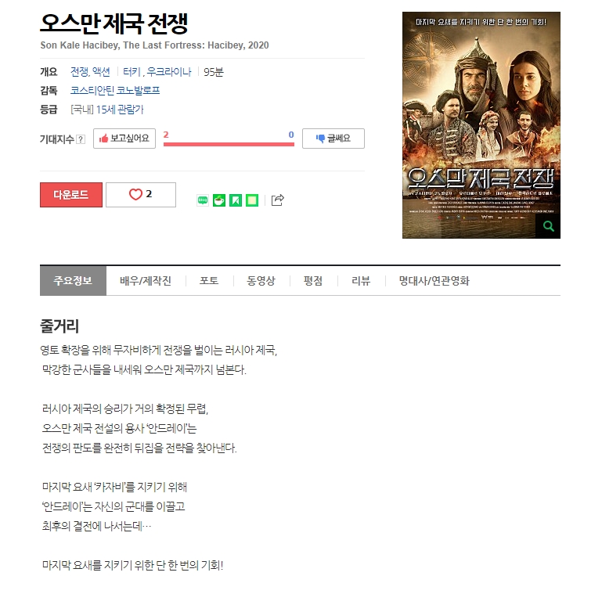This screenshot has height=594, width=602.
Task: Share to Naver Blog icon
Action: (x=203, y=200)
